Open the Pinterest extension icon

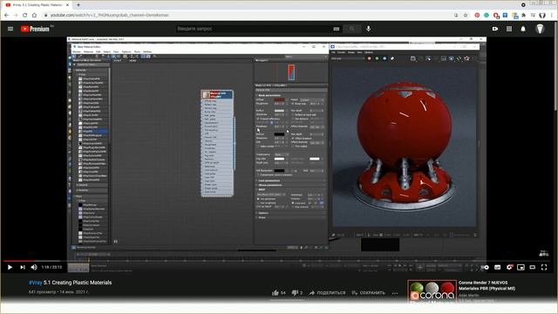(477, 16)
